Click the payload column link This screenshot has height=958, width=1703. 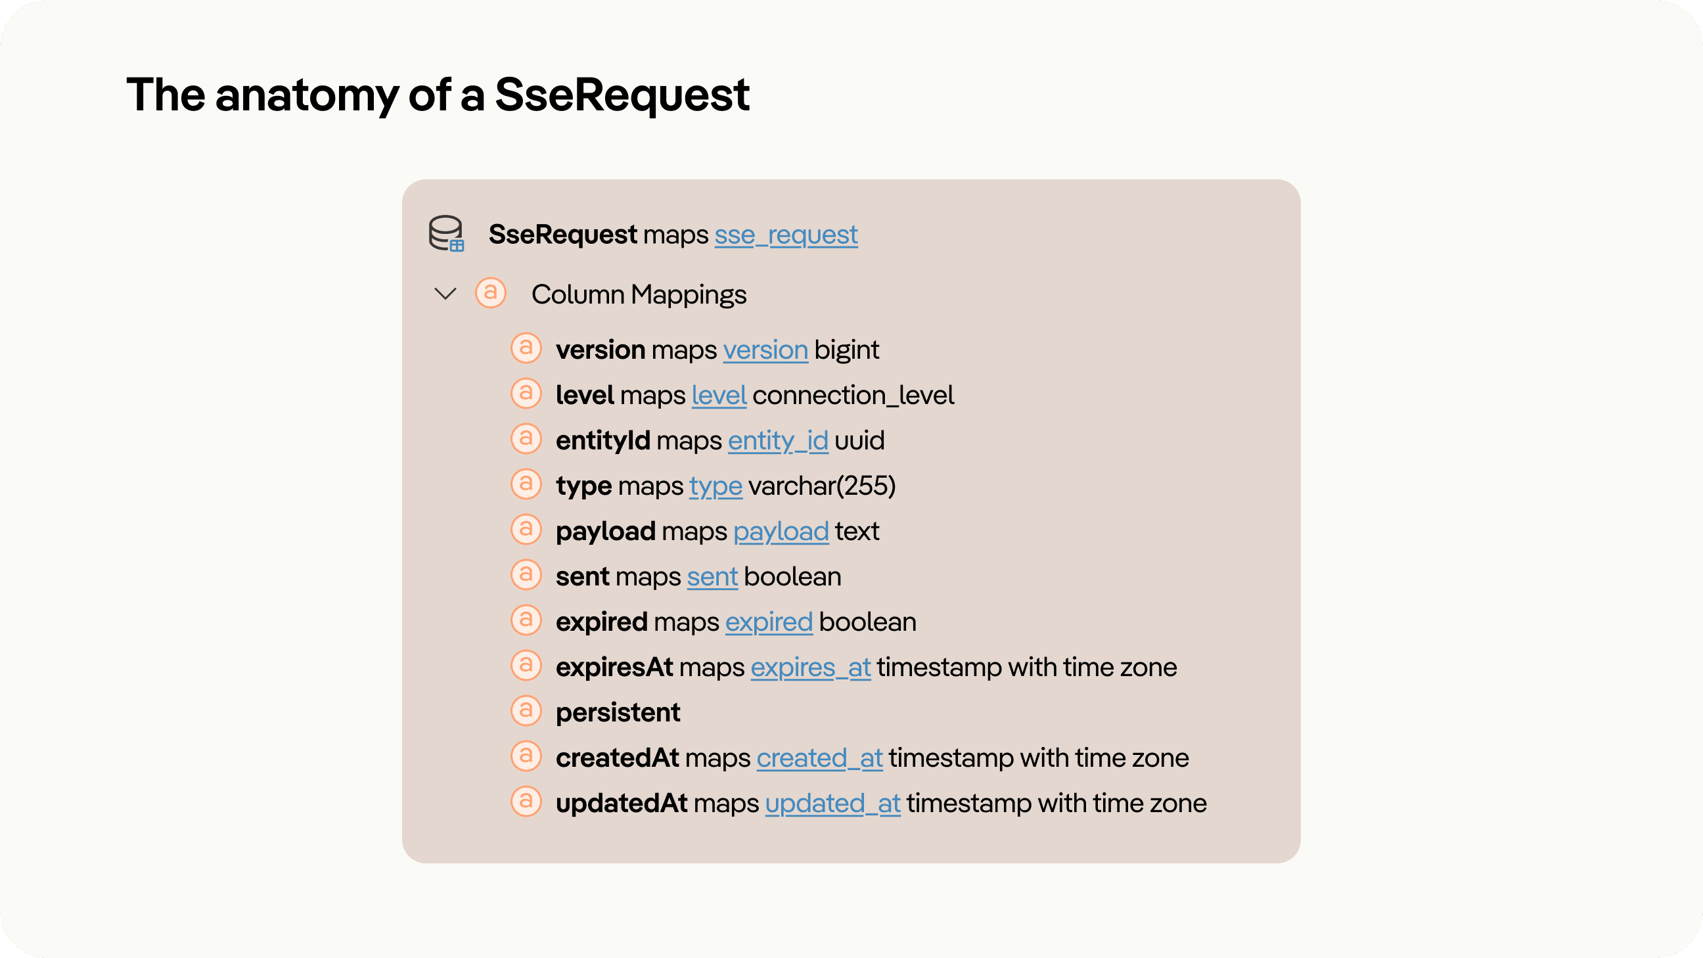point(781,531)
